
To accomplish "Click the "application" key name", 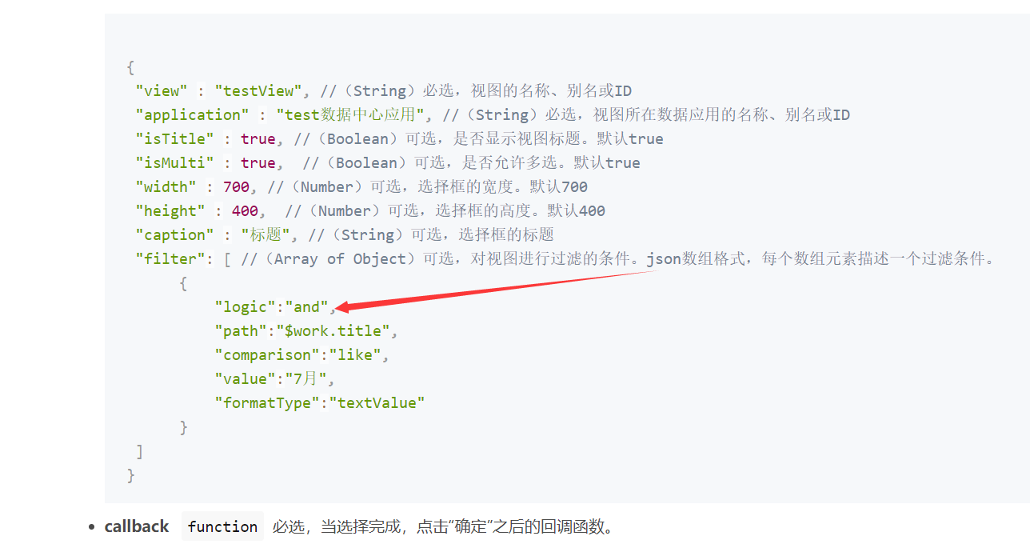I will tap(192, 115).
